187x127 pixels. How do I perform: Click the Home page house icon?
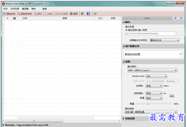pos(82,14)
